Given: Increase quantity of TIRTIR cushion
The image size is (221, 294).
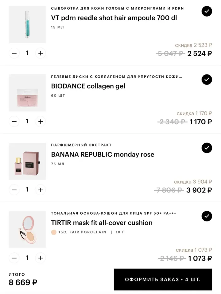Looking at the screenshot, I should pos(41,258).
